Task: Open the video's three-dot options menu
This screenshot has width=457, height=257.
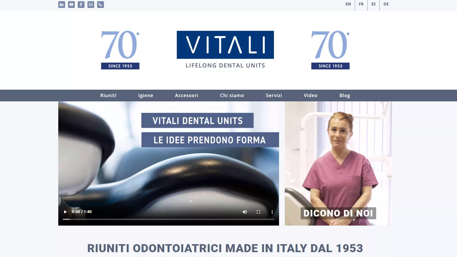Action: pos(272,212)
